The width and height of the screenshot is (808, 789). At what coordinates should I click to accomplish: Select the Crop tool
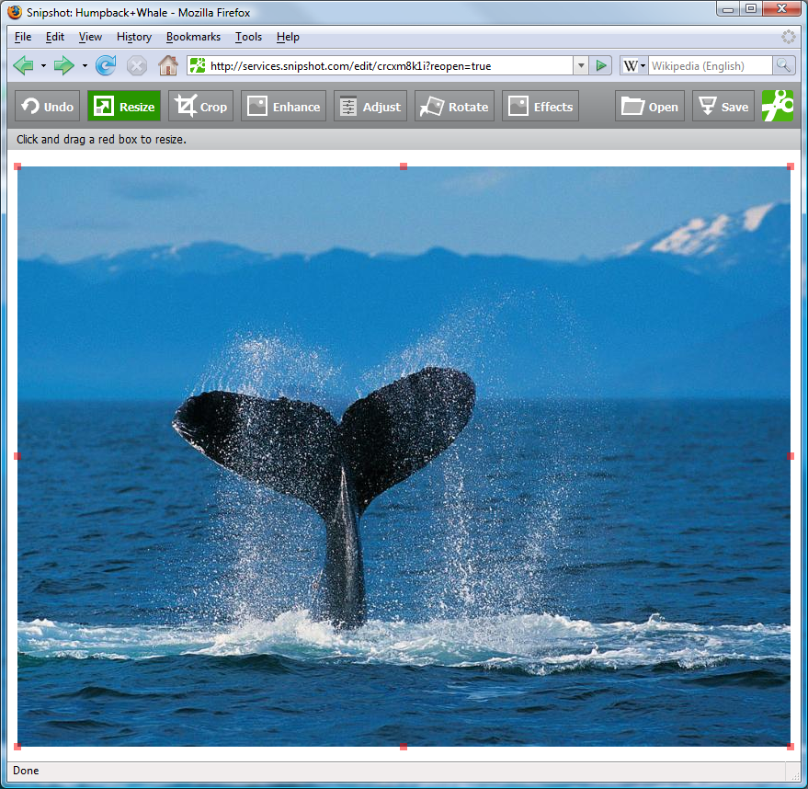pyautogui.click(x=201, y=107)
